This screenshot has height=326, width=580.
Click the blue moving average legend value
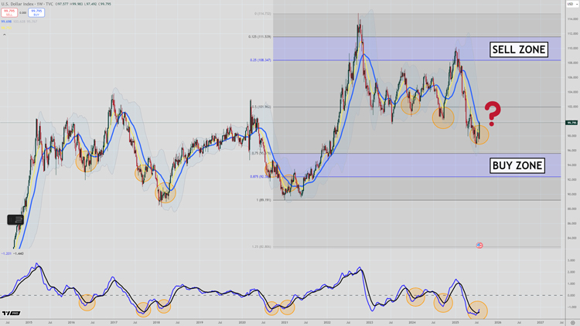pyautogui.click(x=6, y=22)
